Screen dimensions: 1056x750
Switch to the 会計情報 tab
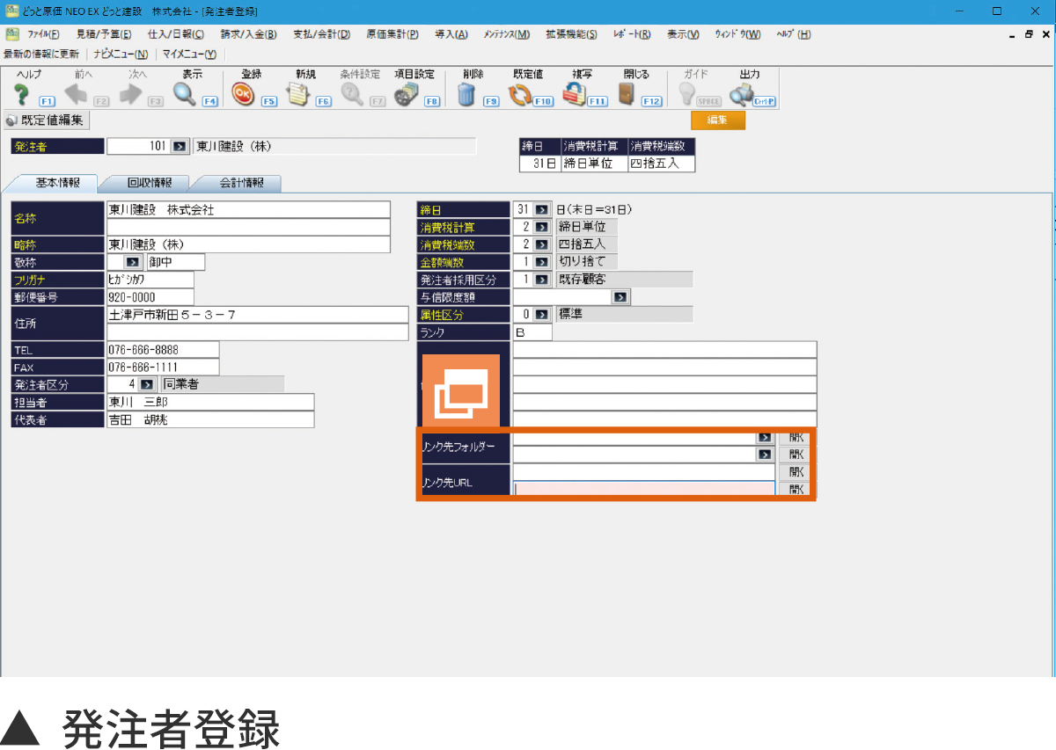(240, 183)
